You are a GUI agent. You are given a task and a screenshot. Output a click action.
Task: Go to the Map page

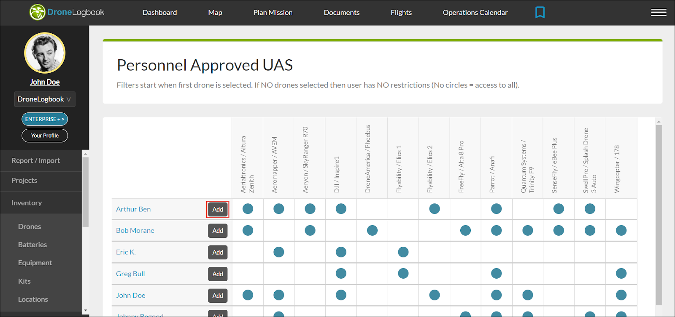[215, 13]
